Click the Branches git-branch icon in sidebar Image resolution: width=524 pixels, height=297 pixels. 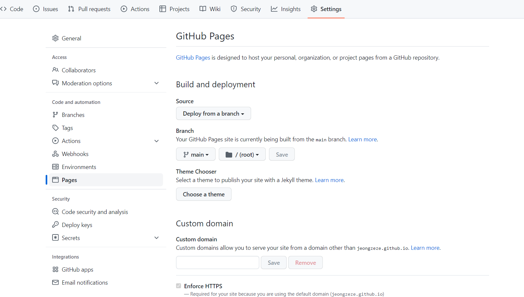(x=55, y=115)
